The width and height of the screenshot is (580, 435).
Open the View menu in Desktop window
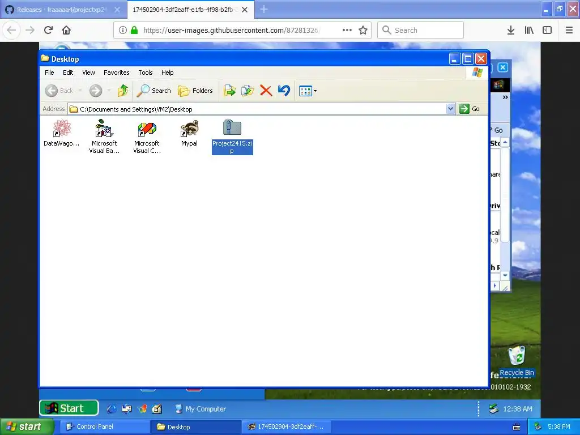click(88, 72)
